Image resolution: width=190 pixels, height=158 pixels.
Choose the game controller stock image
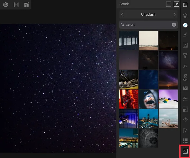coord(168,99)
